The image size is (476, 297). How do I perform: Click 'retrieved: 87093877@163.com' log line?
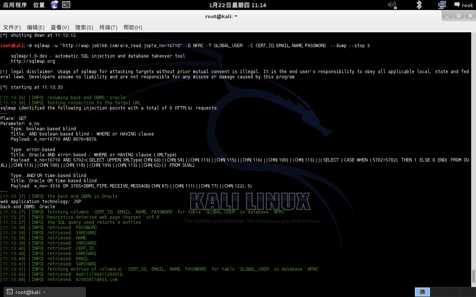click(x=59, y=280)
